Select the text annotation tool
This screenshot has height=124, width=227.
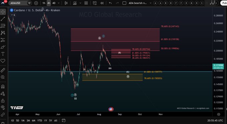3,54
